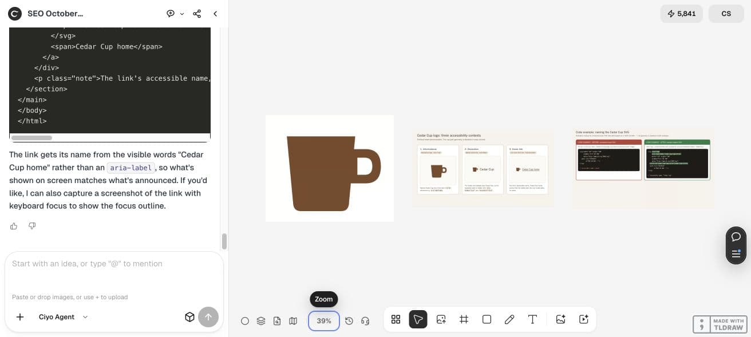This screenshot has height=337, width=751.
Task: Focus the chat prompt input field
Action: tap(114, 264)
